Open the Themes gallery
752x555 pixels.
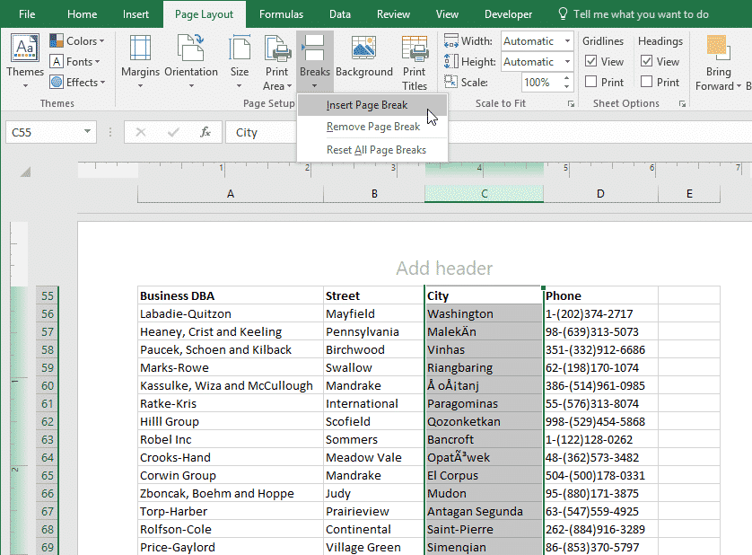(25, 61)
